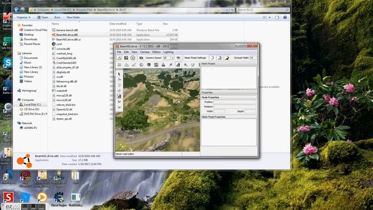Select the Terrain Editor triangle icon

click(126, 65)
